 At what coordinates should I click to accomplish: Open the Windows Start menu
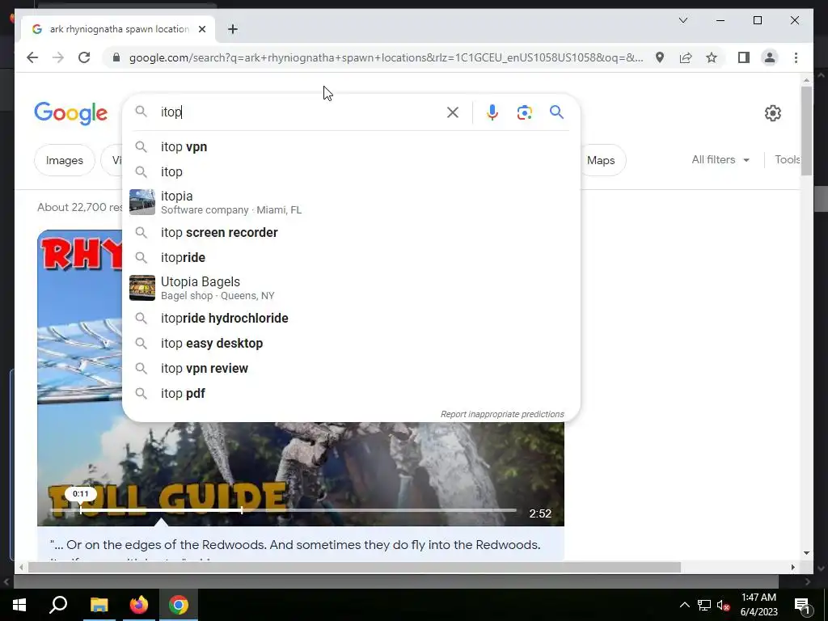click(19, 605)
